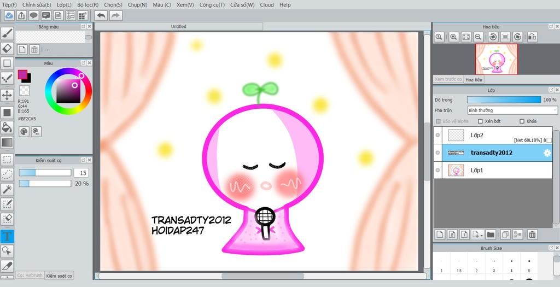Toggle visibility of layer Lớp1
Image resolution: width=560 pixels, height=287 pixels.
point(438,170)
